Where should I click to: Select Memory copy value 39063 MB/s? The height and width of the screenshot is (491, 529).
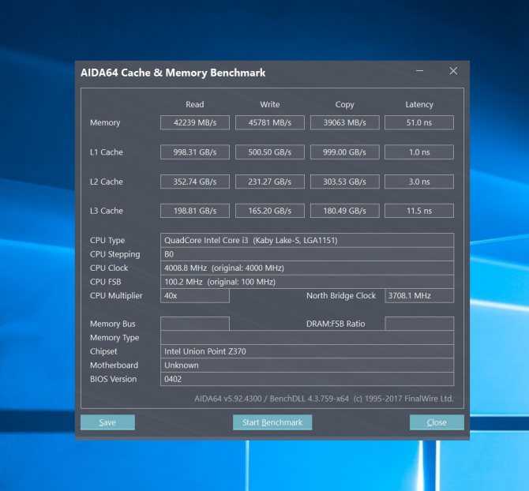(344, 122)
